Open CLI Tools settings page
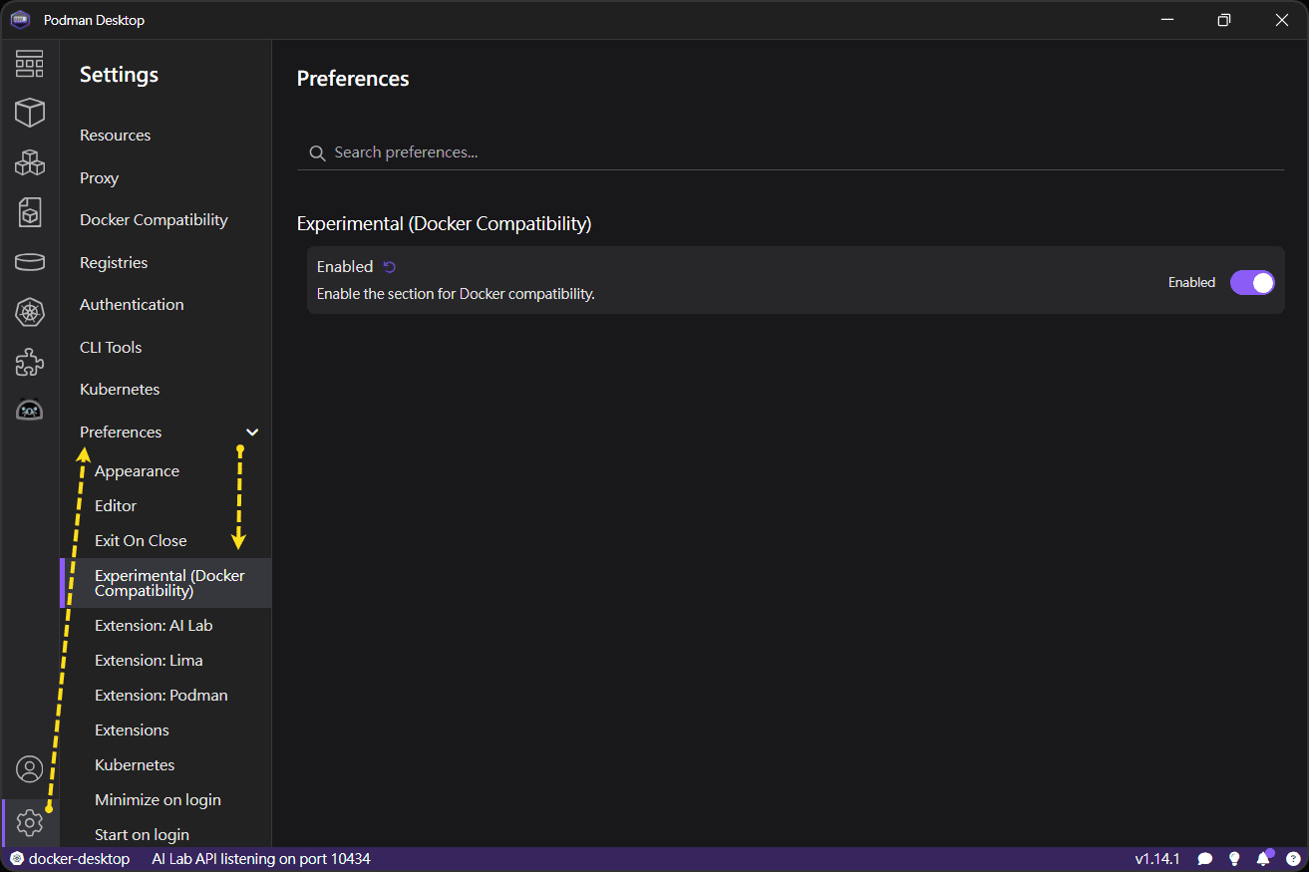Image resolution: width=1309 pixels, height=872 pixels. click(x=111, y=348)
